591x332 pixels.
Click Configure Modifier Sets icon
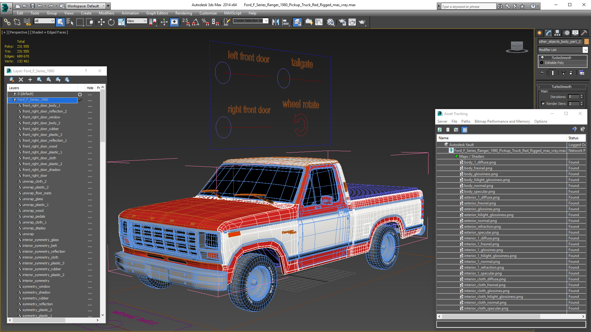(x=582, y=73)
